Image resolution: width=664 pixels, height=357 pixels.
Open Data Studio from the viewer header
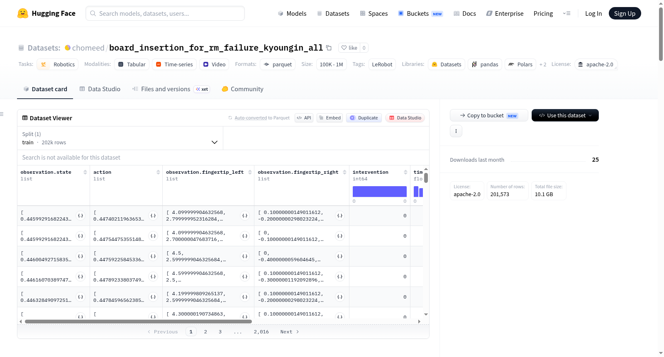point(405,118)
